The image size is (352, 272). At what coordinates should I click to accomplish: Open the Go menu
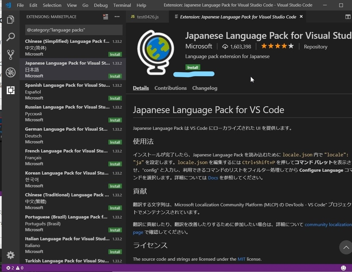[85, 5]
